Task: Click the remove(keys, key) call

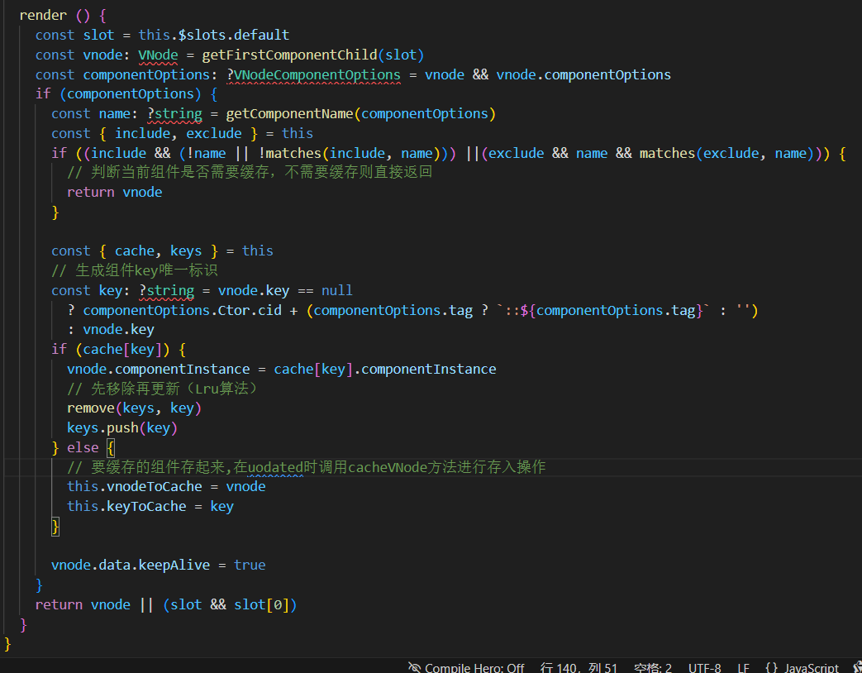Action: 134,408
